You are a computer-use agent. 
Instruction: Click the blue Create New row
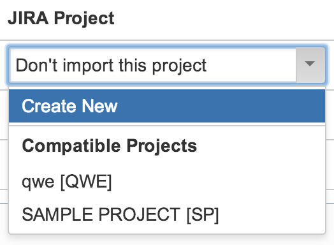pyautogui.click(x=167, y=106)
